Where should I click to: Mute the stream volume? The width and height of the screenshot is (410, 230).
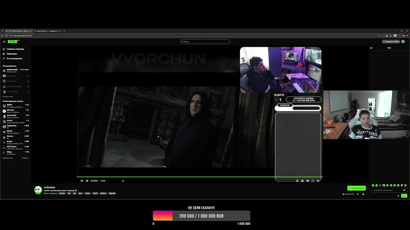tap(87, 181)
